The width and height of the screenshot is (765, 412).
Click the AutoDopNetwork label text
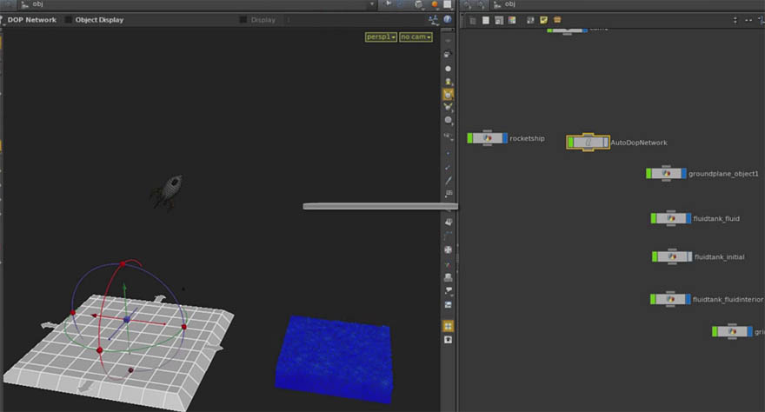(x=639, y=143)
